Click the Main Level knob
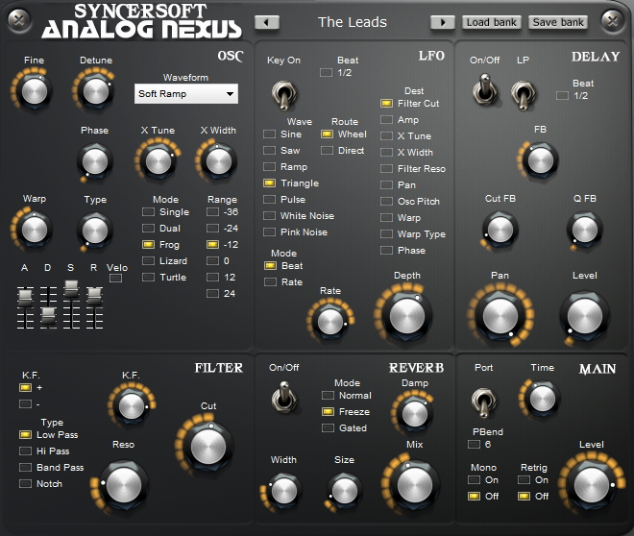Viewport: 634px width, 536px height. coord(591,485)
